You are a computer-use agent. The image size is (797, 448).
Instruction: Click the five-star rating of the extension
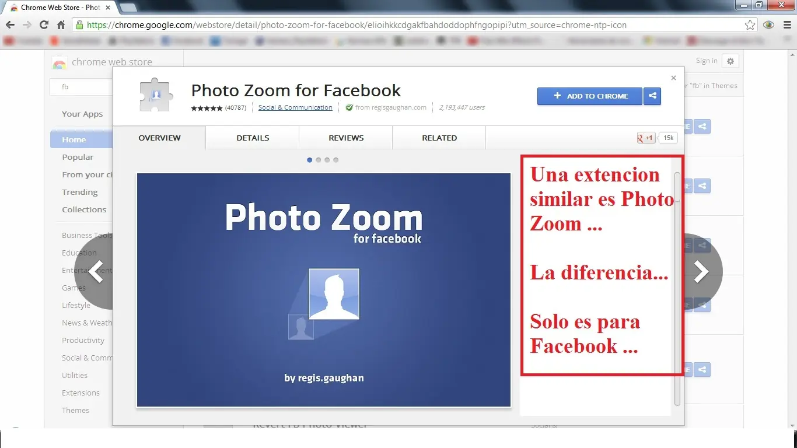pos(207,108)
